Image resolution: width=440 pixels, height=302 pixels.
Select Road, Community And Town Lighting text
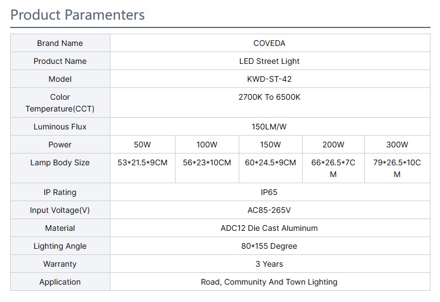pos(269,282)
